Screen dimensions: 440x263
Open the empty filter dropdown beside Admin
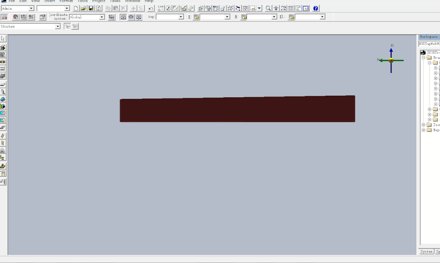coord(67,9)
